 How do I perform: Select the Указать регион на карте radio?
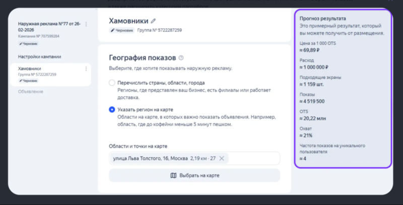coord(112,109)
